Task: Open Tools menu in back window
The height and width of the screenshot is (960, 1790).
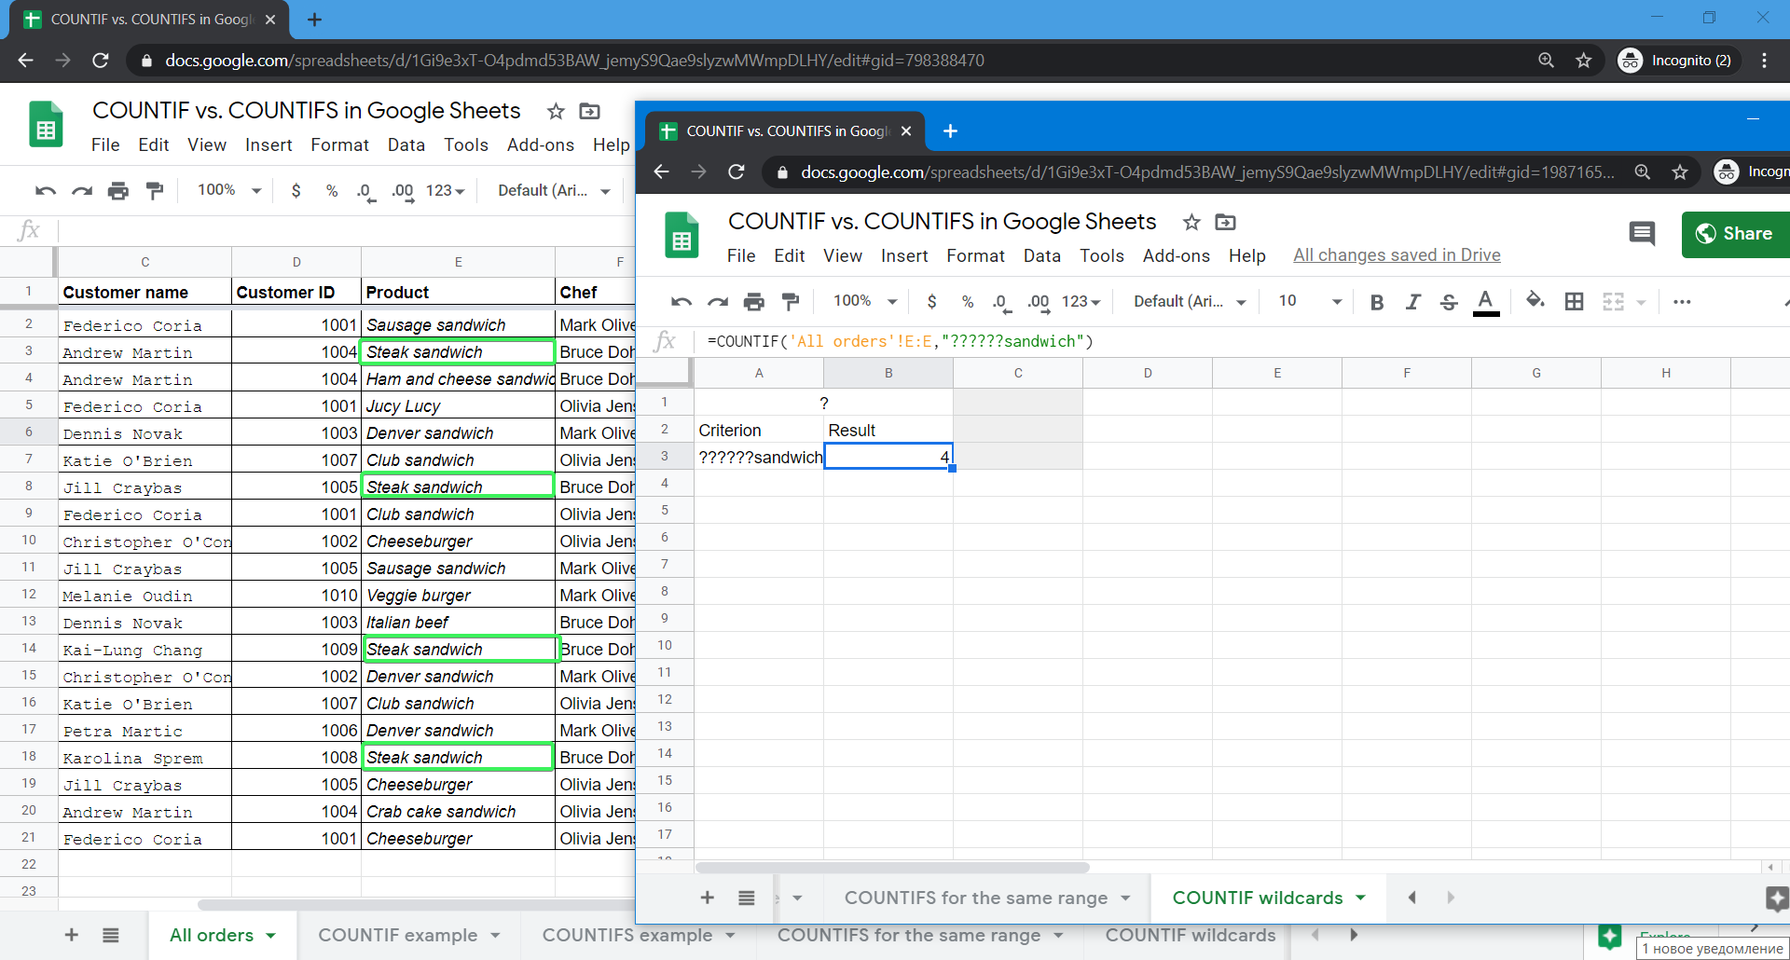Action: pos(466,144)
